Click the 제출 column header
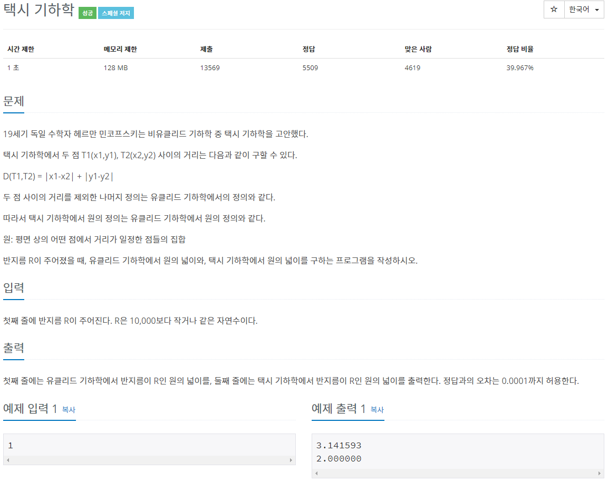Viewport: 608px width, 481px height. click(206, 49)
